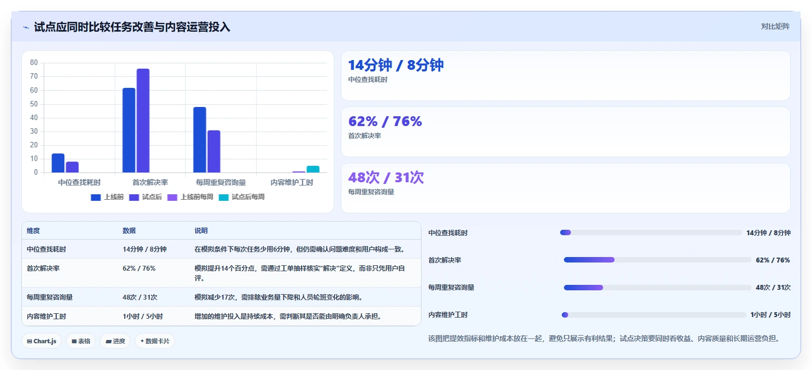Click the 内容维护工时 progress bar
Screen dimensions: 812x370
[654, 314]
